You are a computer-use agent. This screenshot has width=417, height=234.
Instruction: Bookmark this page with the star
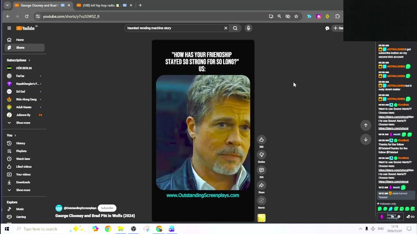296,16
